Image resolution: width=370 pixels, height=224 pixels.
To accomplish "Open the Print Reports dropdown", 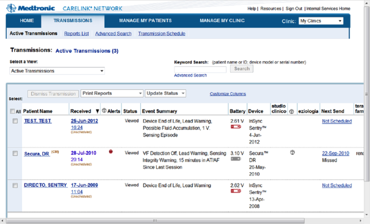I will 112,93.
